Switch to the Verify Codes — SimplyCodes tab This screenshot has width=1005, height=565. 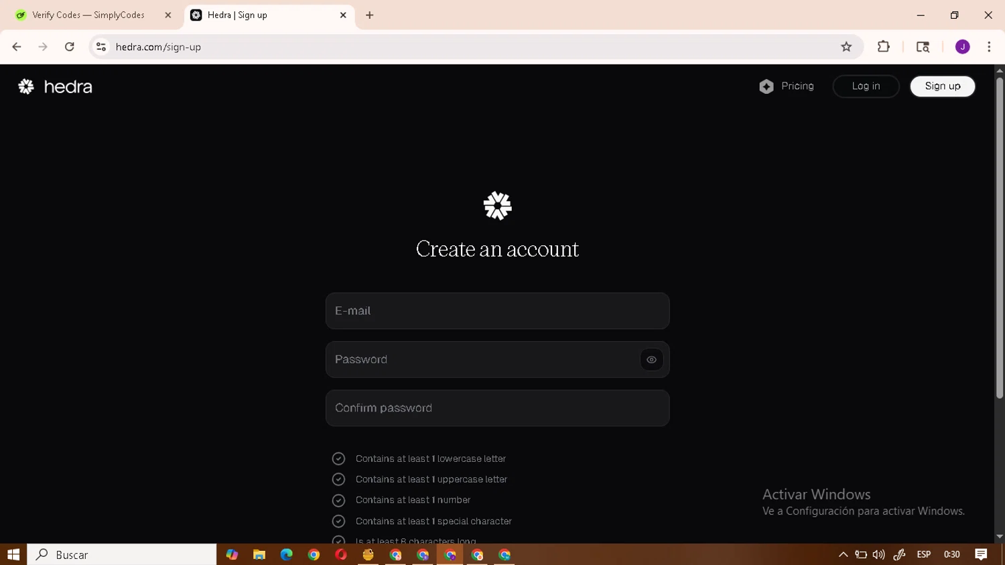(94, 15)
